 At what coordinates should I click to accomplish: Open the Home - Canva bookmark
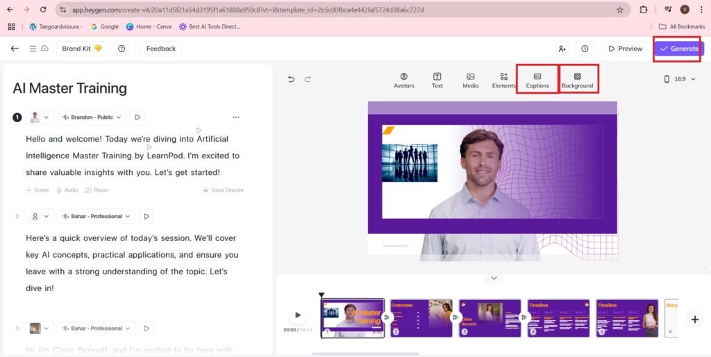pos(149,27)
